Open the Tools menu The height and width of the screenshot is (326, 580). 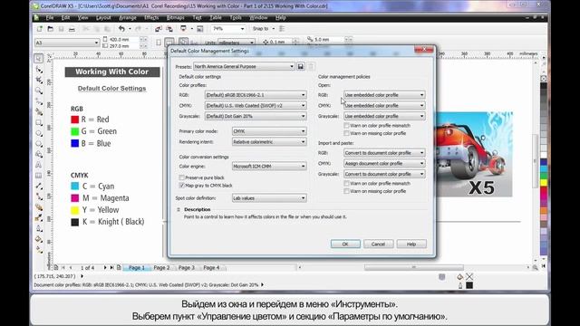(x=236, y=18)
